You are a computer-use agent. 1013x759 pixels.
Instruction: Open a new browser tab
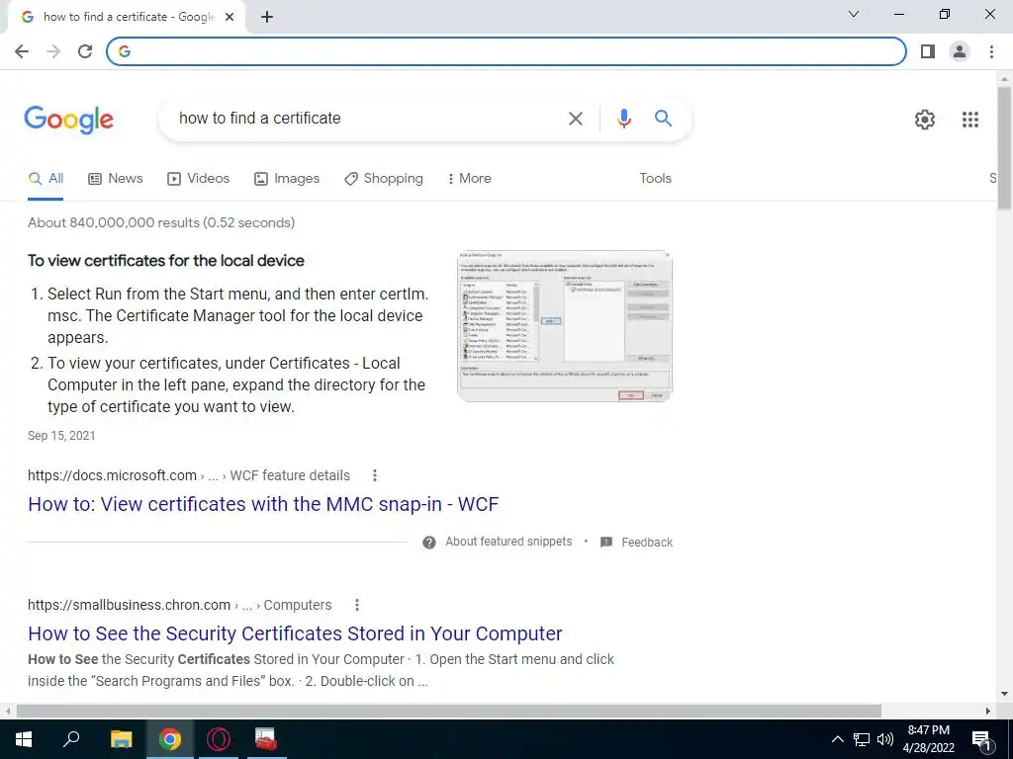pyautogui.click(x=267, y=18)
